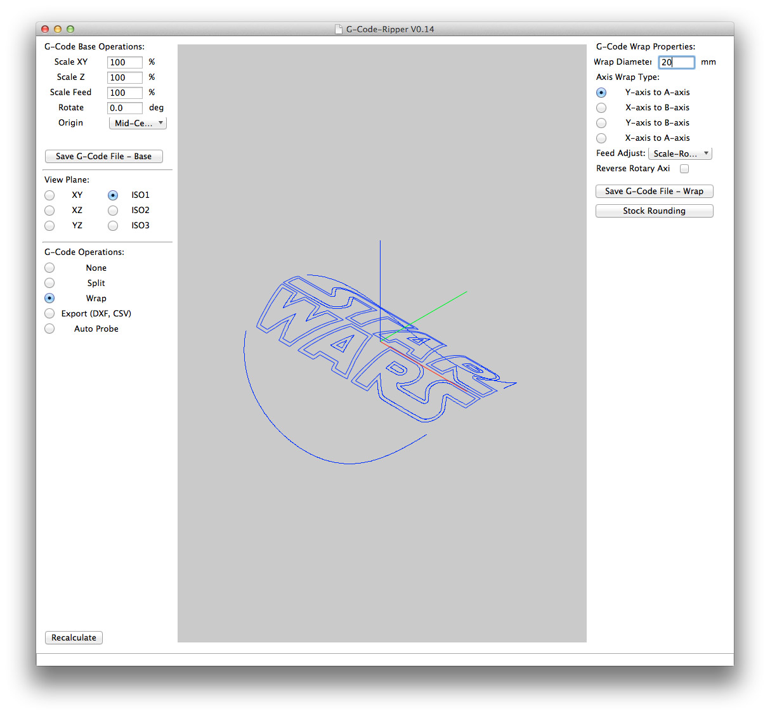Screen dimensions: 770x716
Task: Click the 'View Plane:' label text
Action: (67, 179)
